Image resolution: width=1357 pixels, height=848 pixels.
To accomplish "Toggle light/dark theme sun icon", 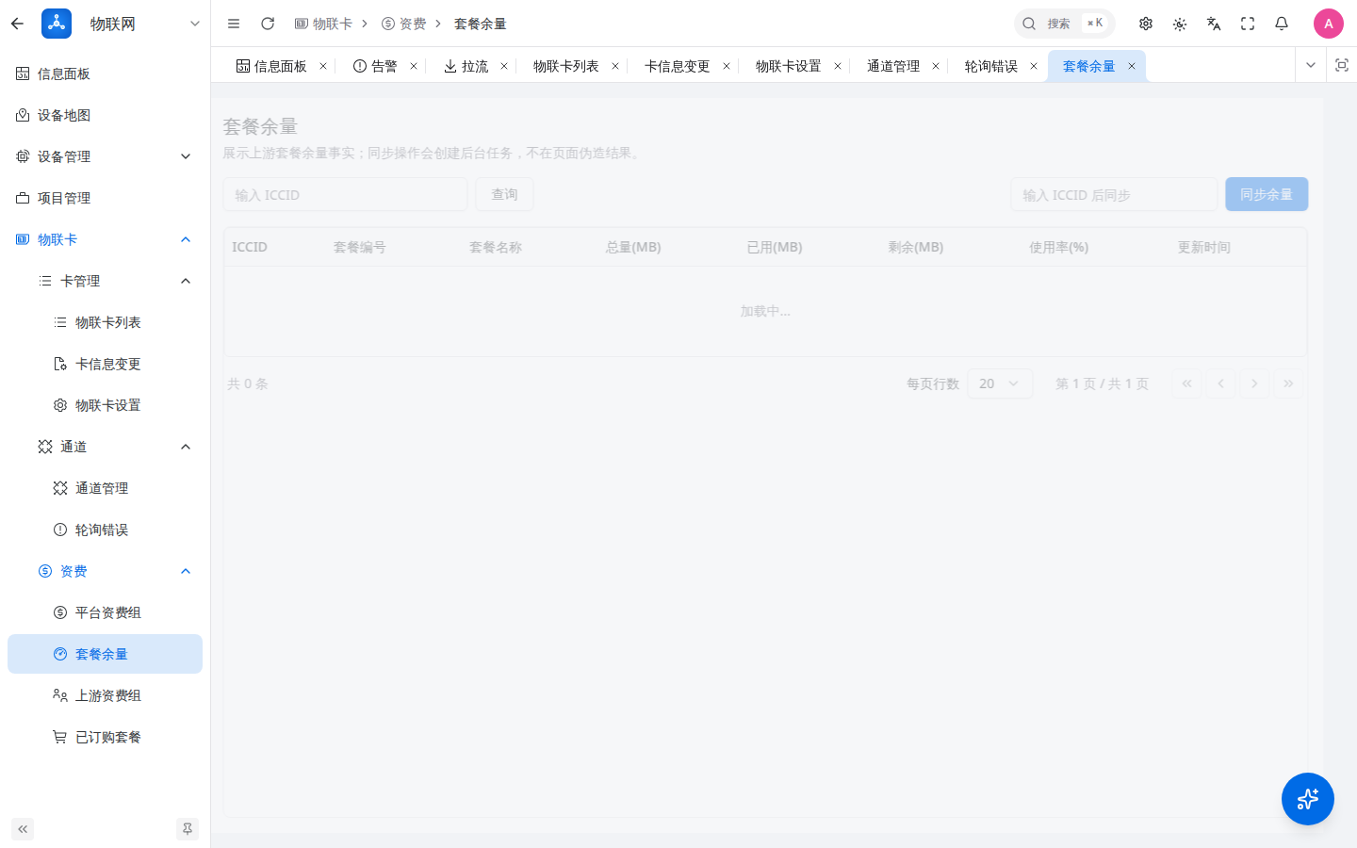I will (1180, 24).
